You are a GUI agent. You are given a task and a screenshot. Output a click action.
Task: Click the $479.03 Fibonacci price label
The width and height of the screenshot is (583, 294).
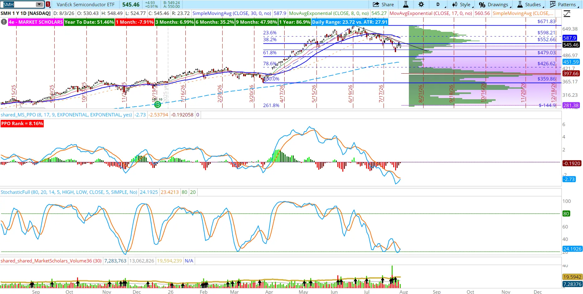[x=546, y=52]
